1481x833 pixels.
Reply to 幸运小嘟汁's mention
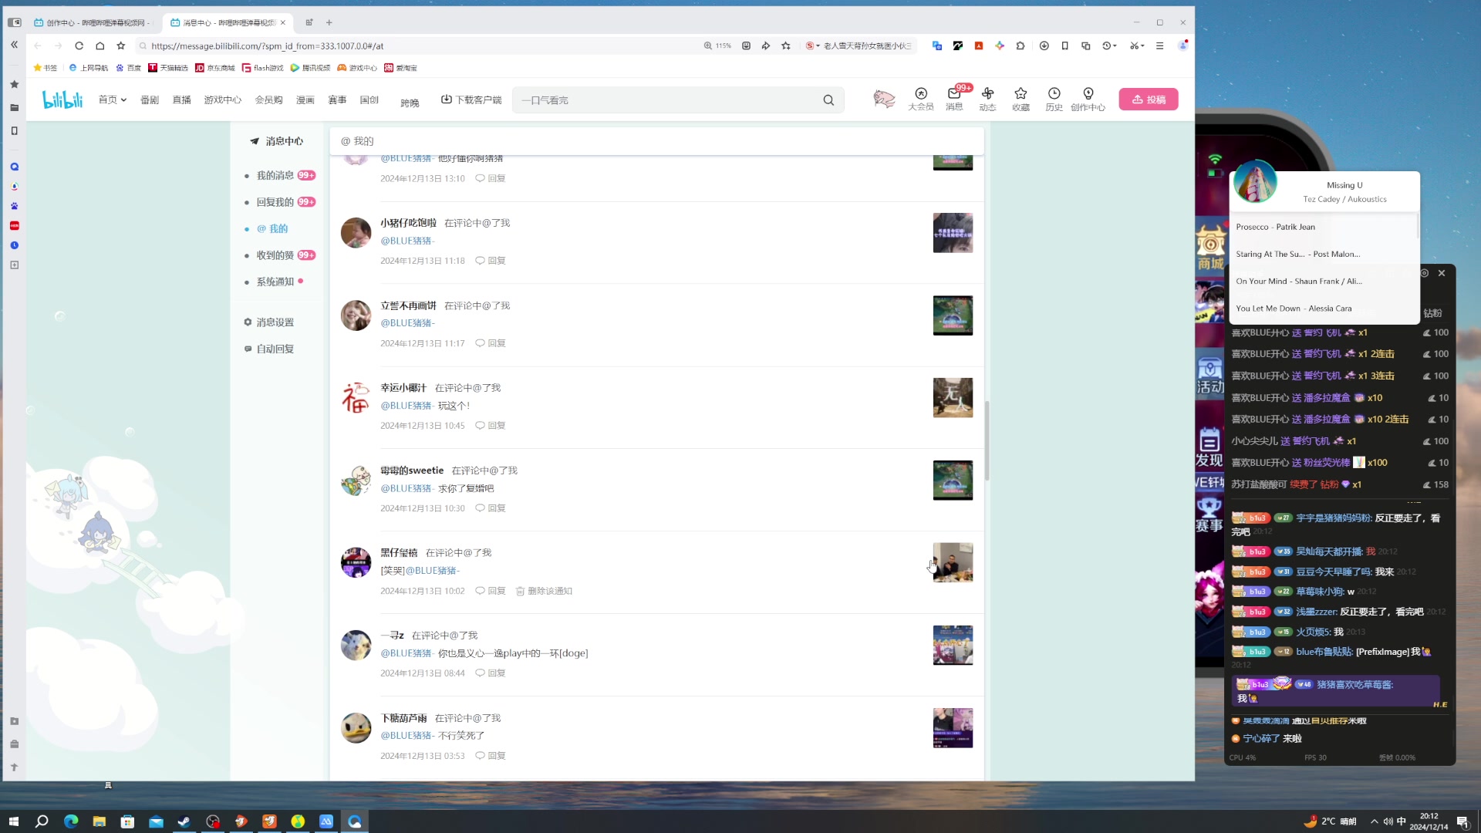pyautogui.click(x=491, y=426)
